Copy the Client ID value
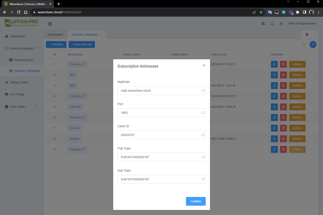This screenshot has height=215, width=323. (203, 135)
